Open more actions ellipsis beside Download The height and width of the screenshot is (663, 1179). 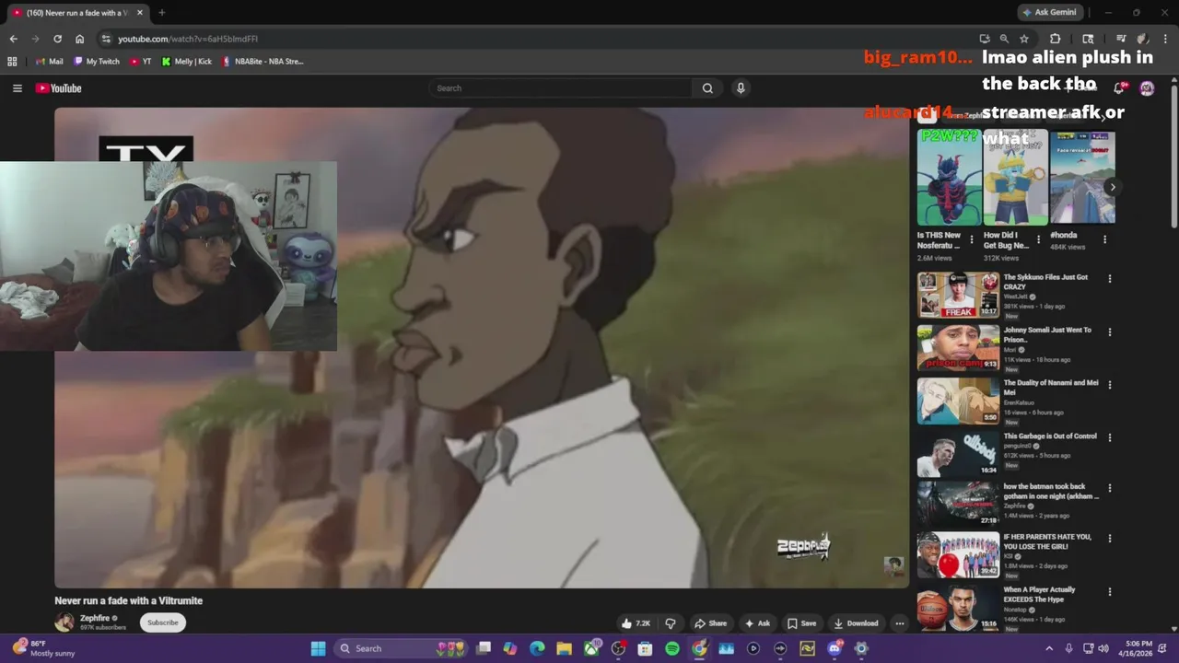pos(900,623)
